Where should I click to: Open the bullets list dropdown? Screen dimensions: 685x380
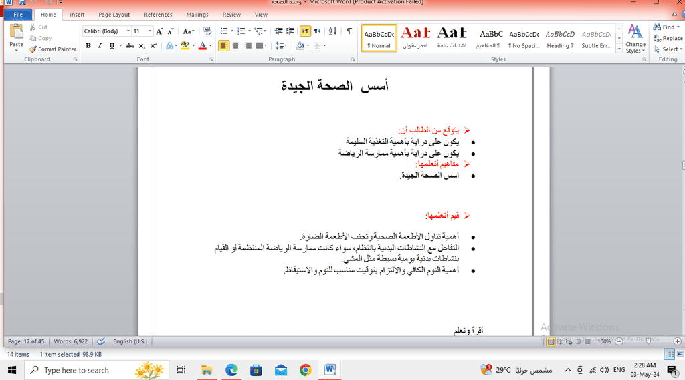231,31
